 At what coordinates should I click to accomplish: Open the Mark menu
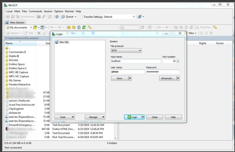17,11
